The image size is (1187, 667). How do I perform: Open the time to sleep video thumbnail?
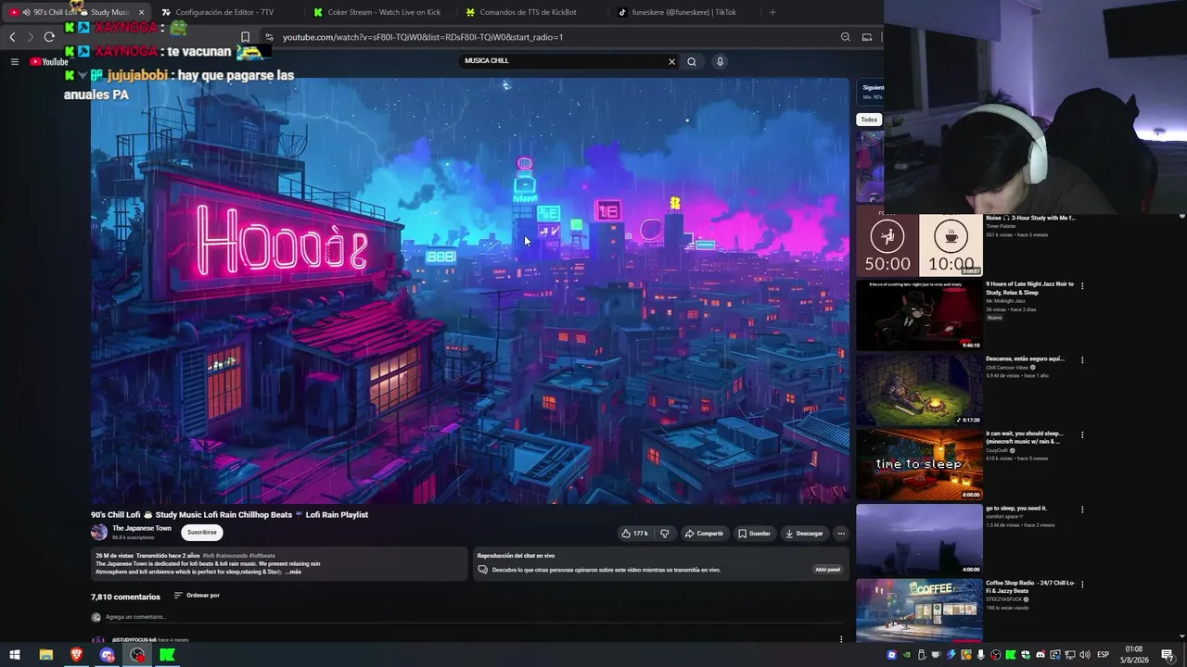click(x=919, y=465)
